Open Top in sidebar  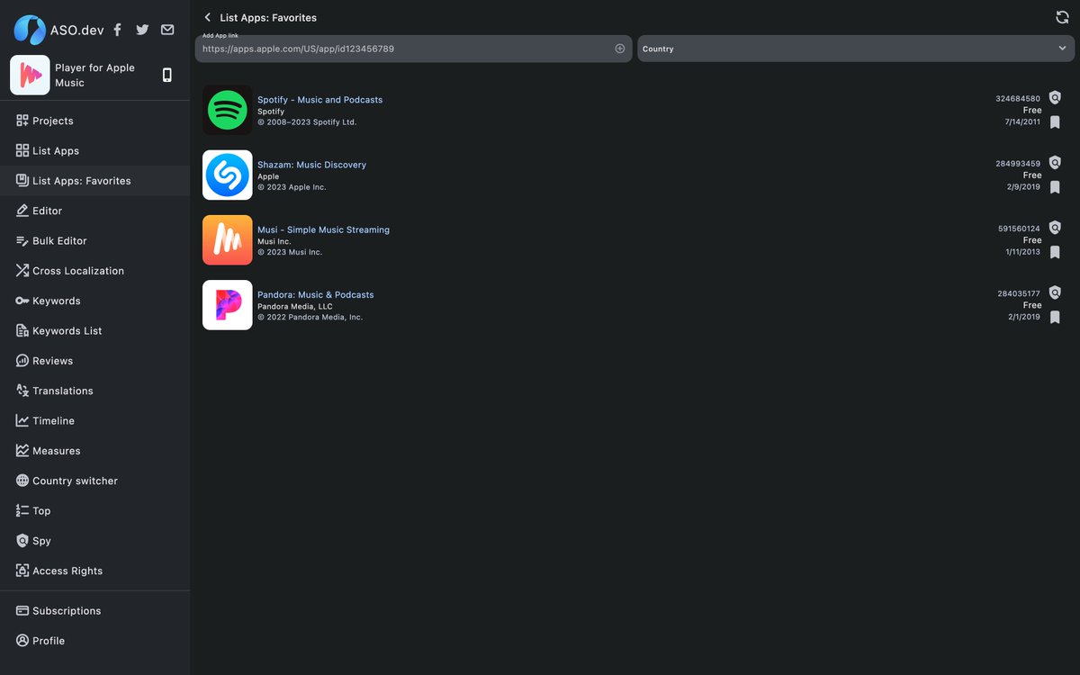[x=95, y=510]
